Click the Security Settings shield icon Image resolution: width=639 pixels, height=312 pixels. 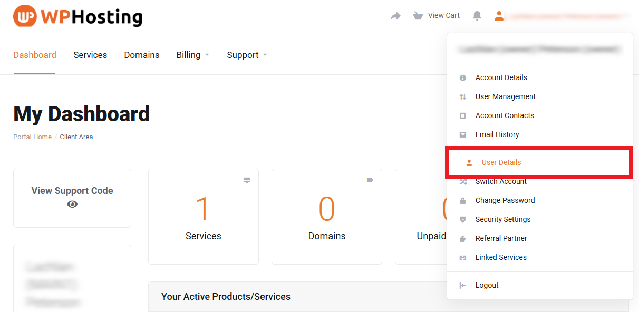463,219
